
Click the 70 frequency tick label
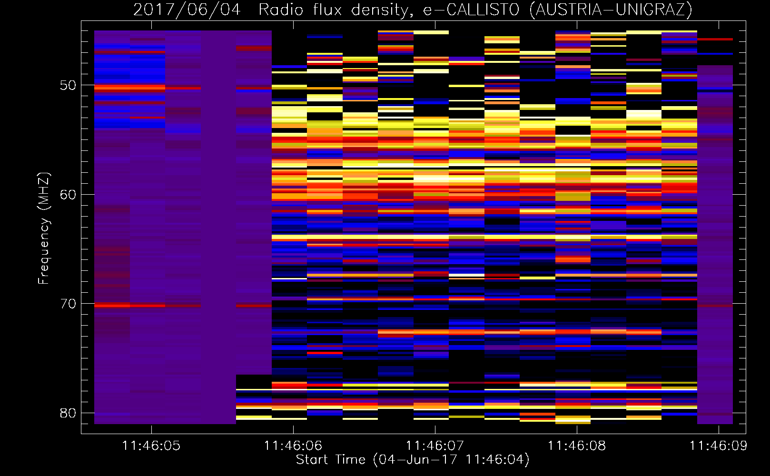68,304
